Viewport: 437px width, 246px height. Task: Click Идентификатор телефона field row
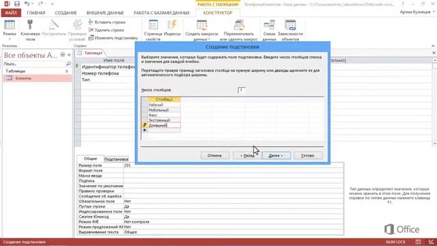tap(108, 67)
